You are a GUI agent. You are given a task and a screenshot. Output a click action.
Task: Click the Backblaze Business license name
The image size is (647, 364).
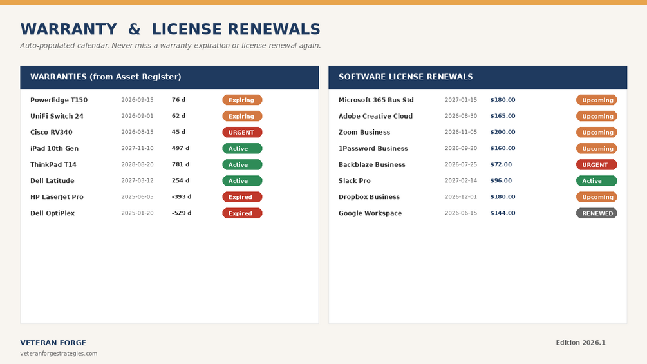click(x=371, y=164)
